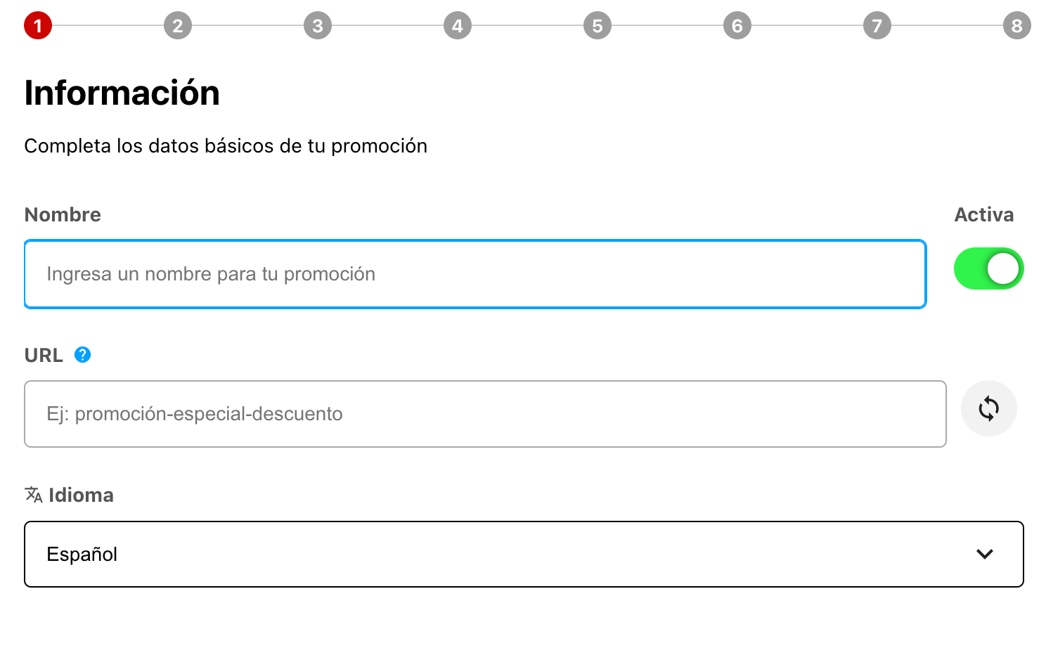
Task: Regenerate the promotion URL with the refresh icon
Action: point(988,408)
